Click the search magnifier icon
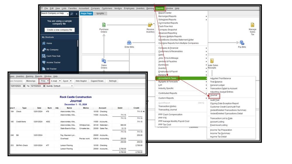Viewport: 292px width, 164px height. (72, 14)
